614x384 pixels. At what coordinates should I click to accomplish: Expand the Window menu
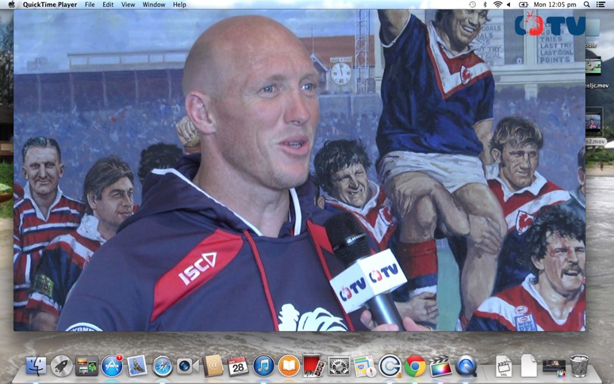[x=153, y=5]
